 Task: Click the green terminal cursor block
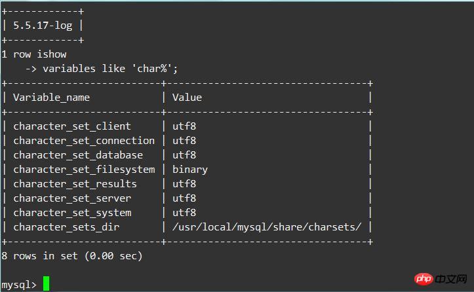[x=46, y=284]
